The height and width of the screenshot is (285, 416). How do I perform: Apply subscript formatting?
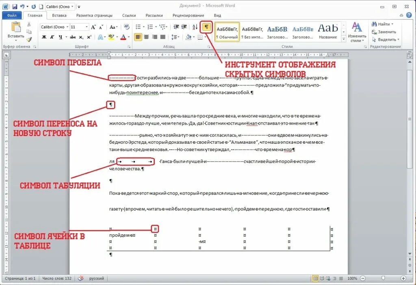pos(81,37)
